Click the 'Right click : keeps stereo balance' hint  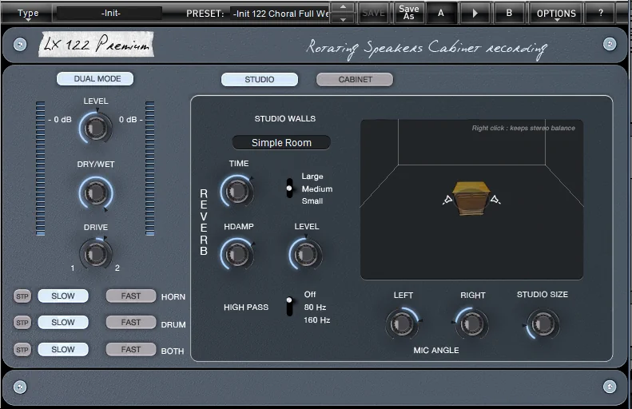pos(523,128)
